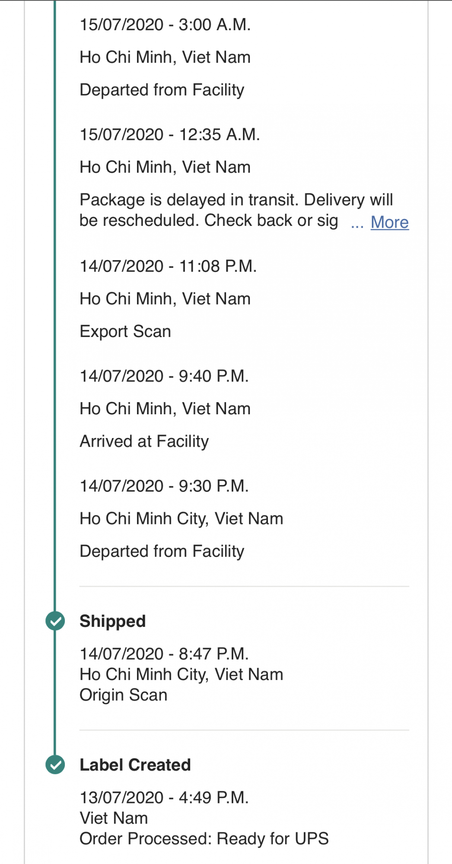
Task: Select the Origin Scan status text
Action: pyautogui.click(x=124, y=695)
